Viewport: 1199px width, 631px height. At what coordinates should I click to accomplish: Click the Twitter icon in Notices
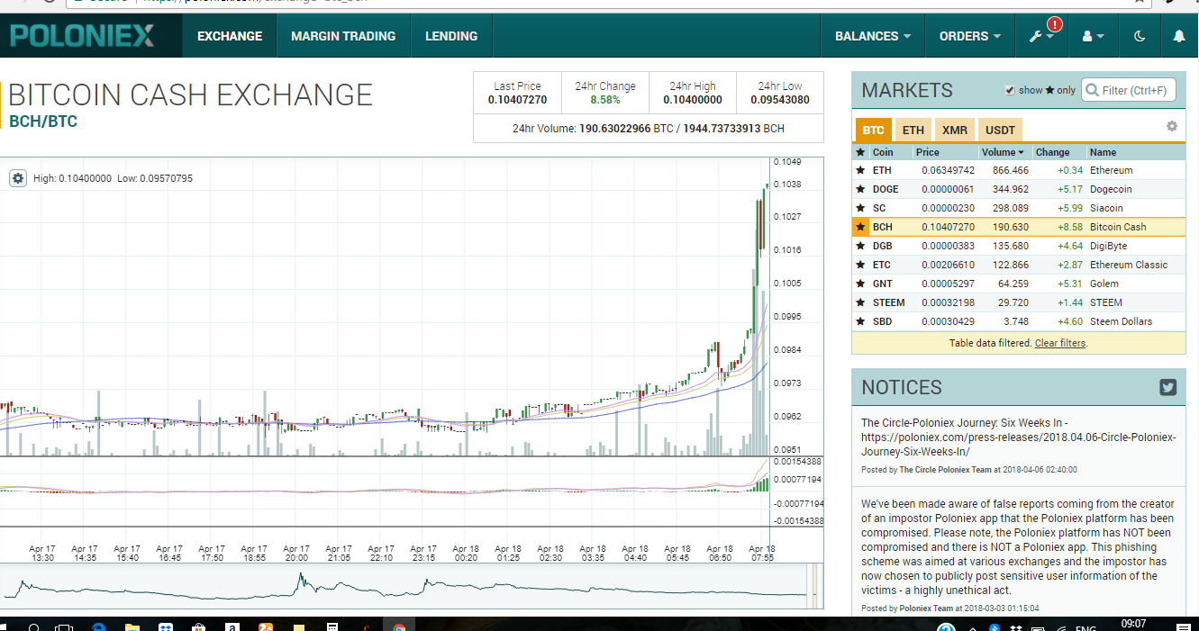[x=1167, y=388]
